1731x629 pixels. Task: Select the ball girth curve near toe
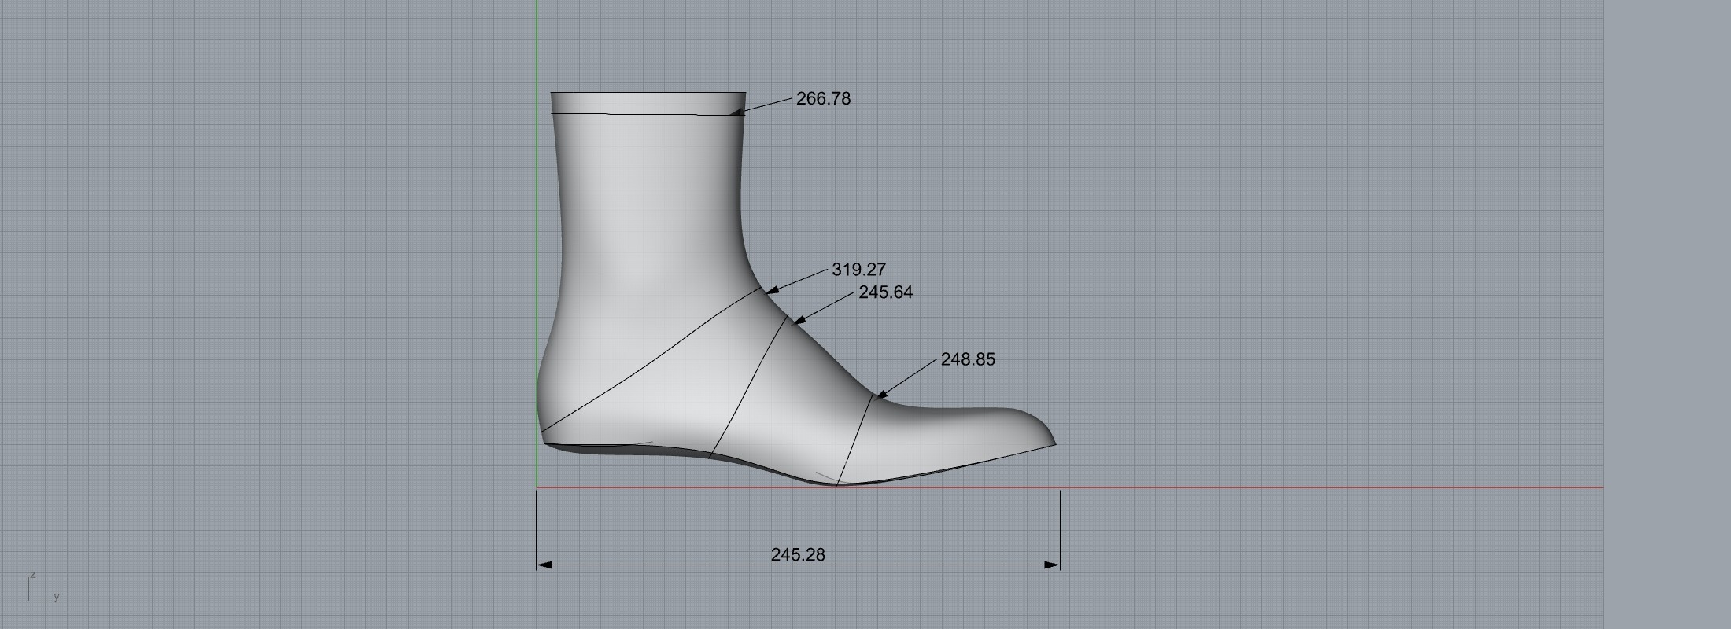[856, 439]
